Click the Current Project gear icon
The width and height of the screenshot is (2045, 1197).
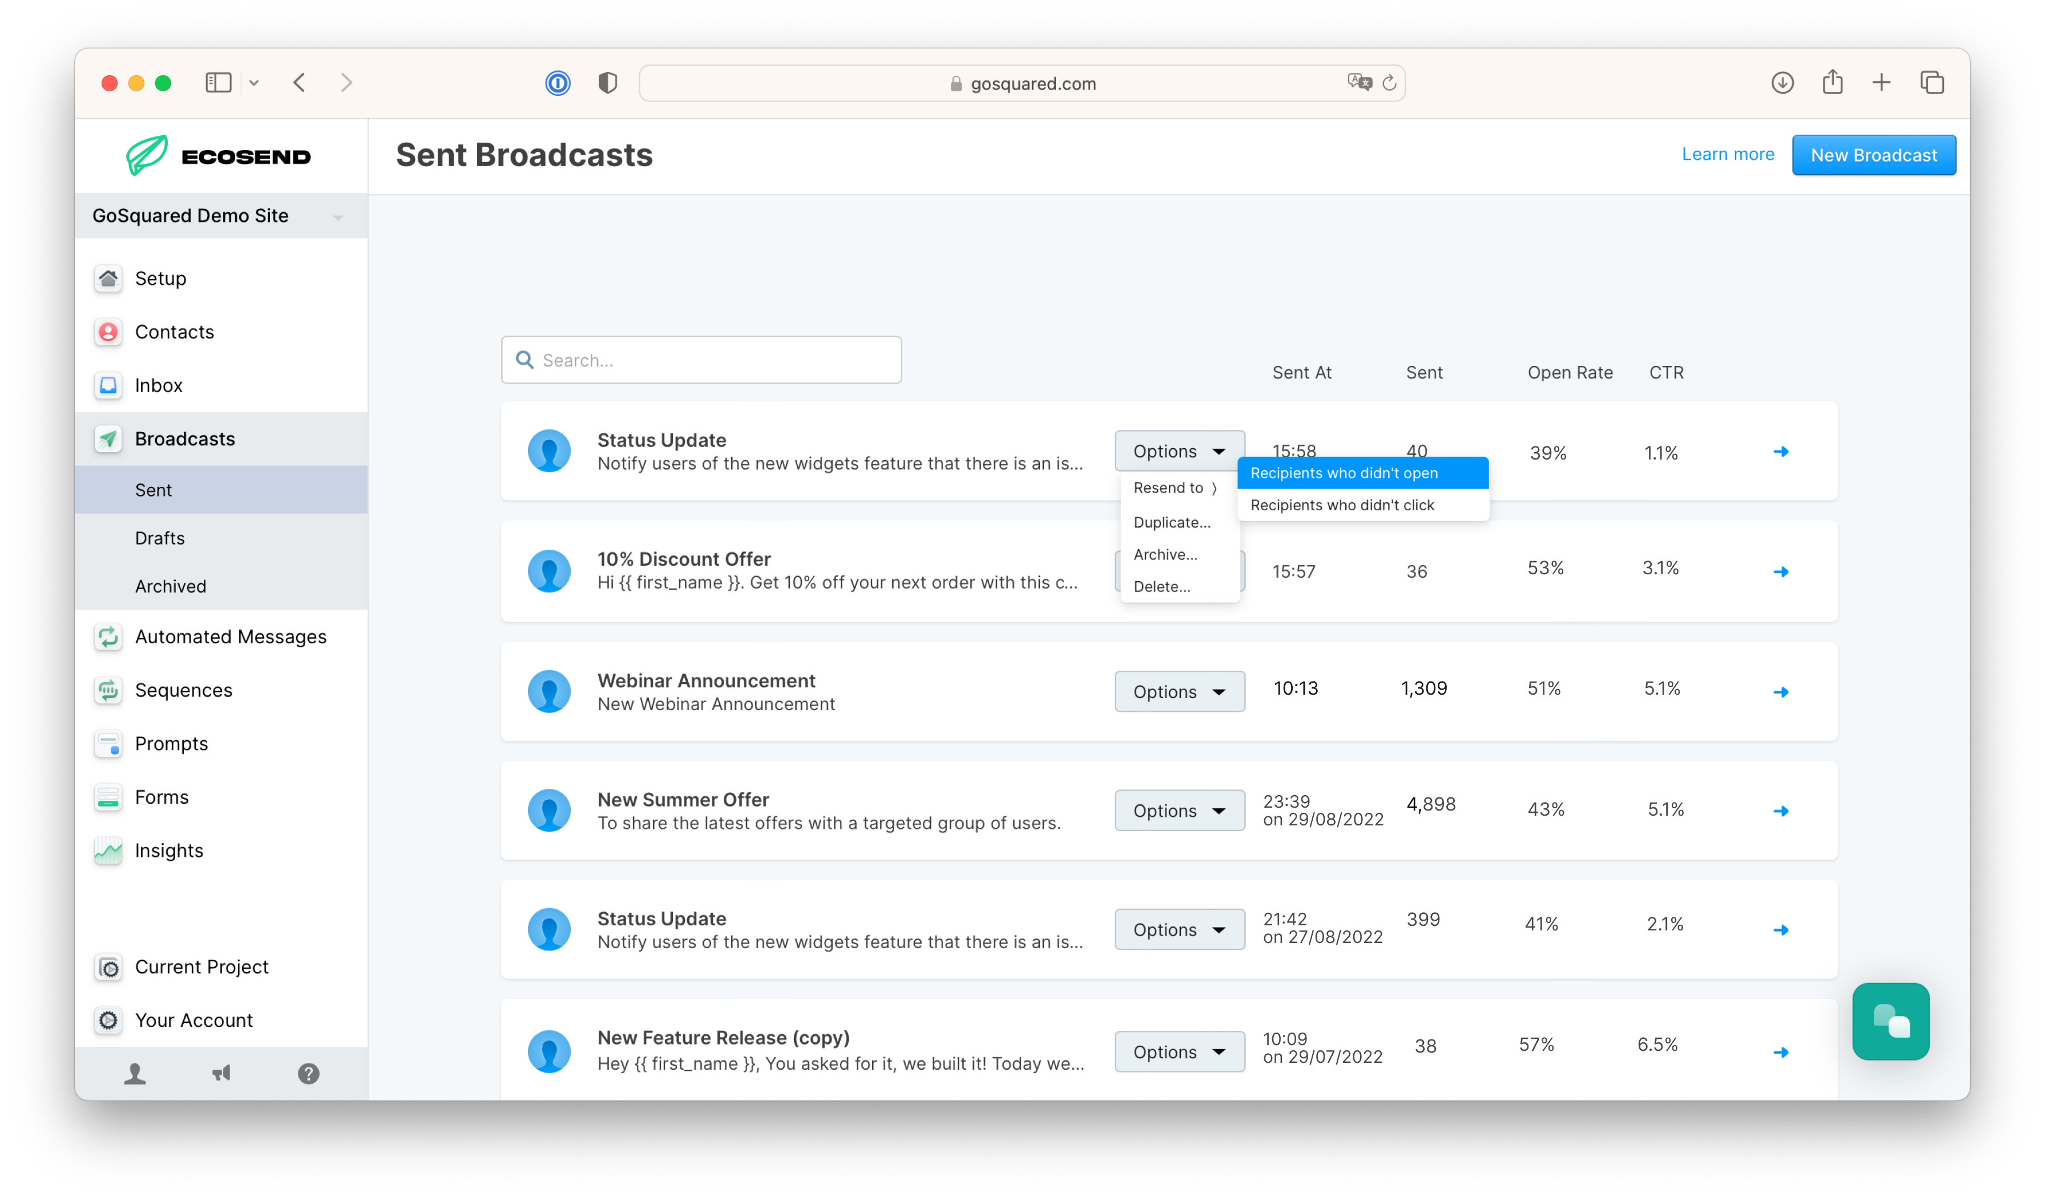coord(108,968)
